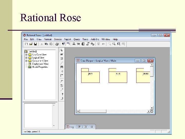The width and height of the screenshot is (185, 139).
Task: Create a new model with the New icon
Action: pos(26,44)
